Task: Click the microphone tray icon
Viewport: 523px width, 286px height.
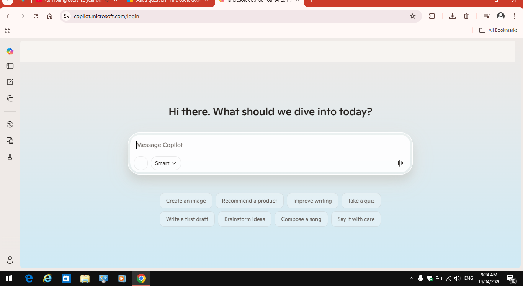Action: coord(421,278)
